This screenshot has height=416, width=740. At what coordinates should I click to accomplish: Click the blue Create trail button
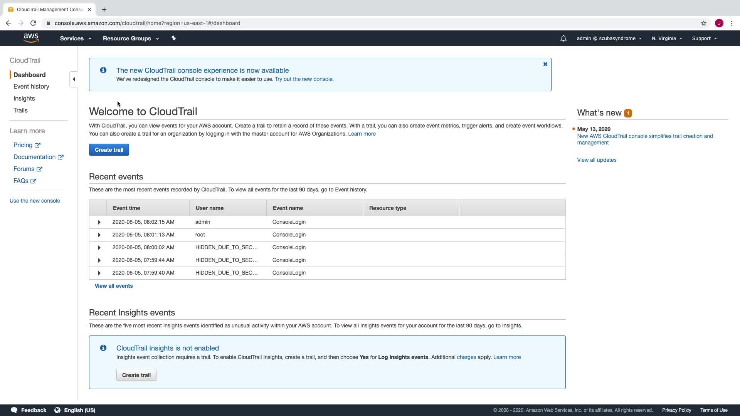click(109, 150)
